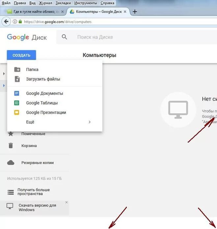Click the chevron arrow next to Ещё
217x229 pixels.
tap(90, 122)
